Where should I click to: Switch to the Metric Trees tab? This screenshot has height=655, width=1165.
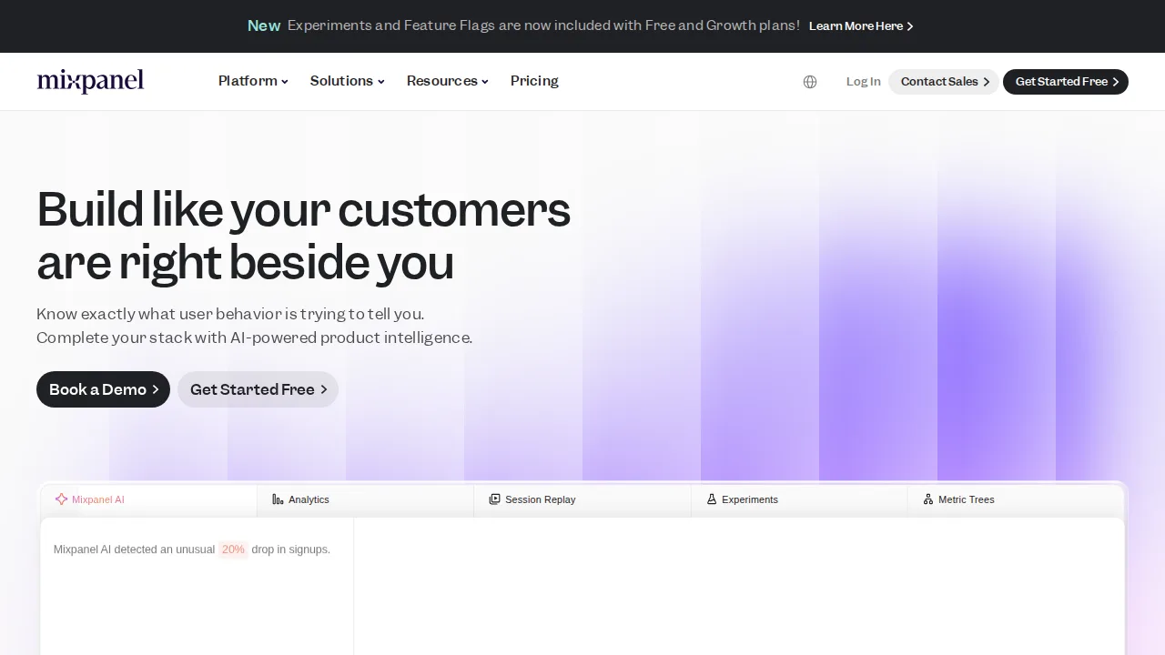click(x=1016, y=499)
